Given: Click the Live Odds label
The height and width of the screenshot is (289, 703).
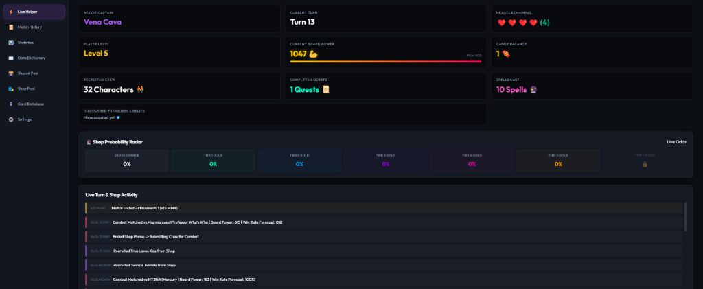Looking at the screenshot, I should point(676,142).
